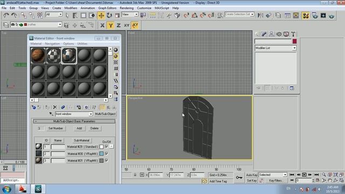Restrict to Z axis constraint
345x194 pixels.
tap(119, 25)
